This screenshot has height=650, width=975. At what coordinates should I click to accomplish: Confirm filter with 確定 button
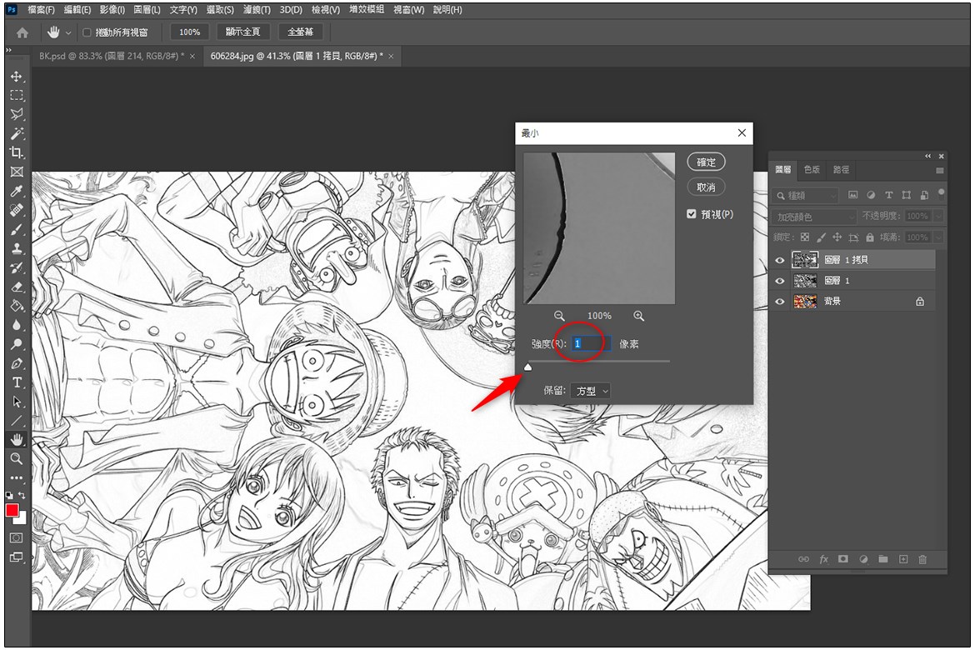tap(707, 162)
